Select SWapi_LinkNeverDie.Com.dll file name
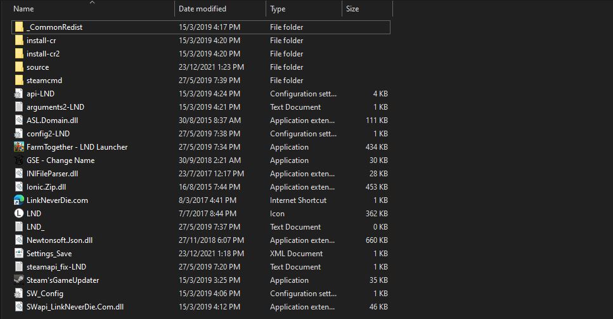613x319 pixels. tap(75, 307)
